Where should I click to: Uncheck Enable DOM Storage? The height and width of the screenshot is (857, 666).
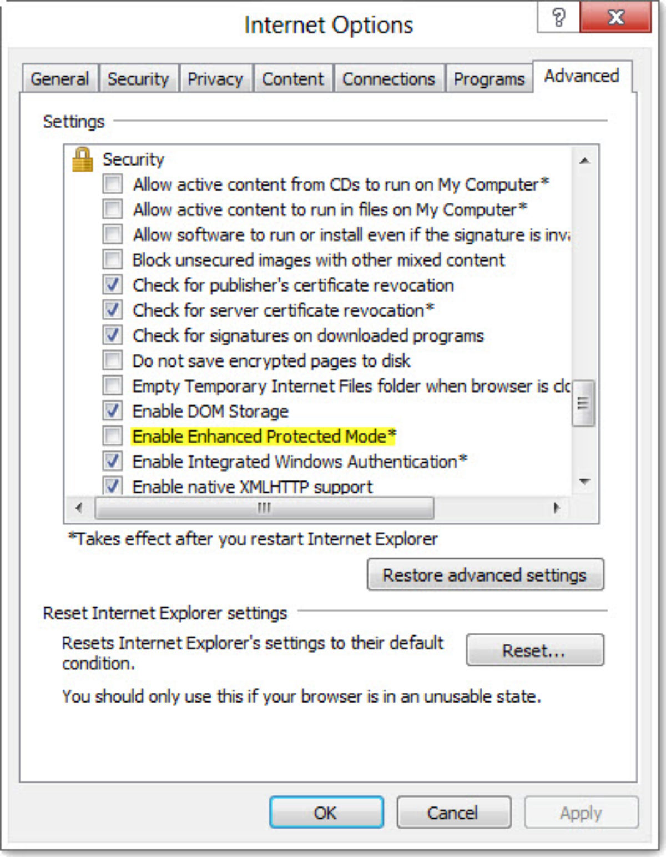coord(113,411)
